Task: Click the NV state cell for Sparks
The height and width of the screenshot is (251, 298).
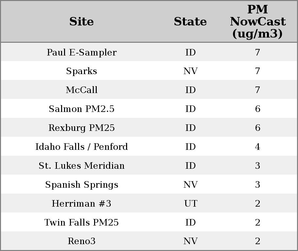Action: pyautogui.click(x=190, y=71)
